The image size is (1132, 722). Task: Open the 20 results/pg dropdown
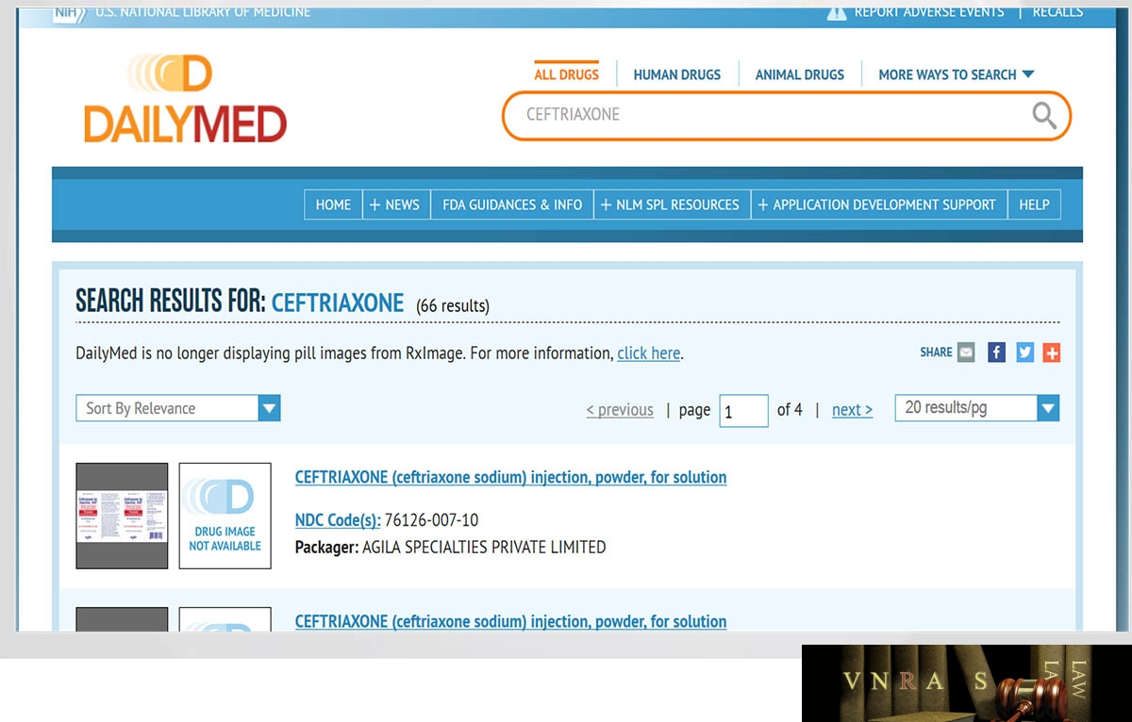pos(976,408)
